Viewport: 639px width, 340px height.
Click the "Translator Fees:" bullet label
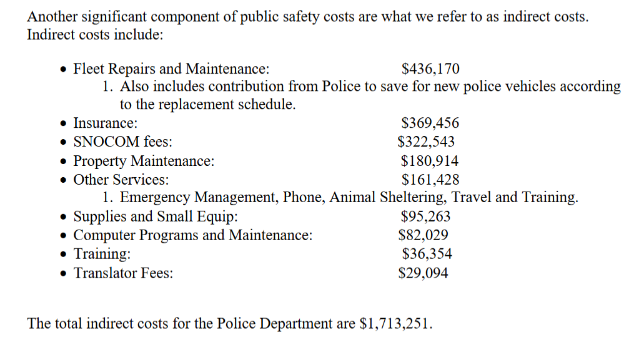click(x=124, y=273)
